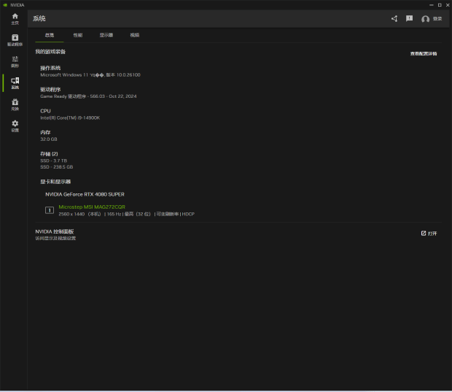Click the CPU heading

(x=45, y=111)
